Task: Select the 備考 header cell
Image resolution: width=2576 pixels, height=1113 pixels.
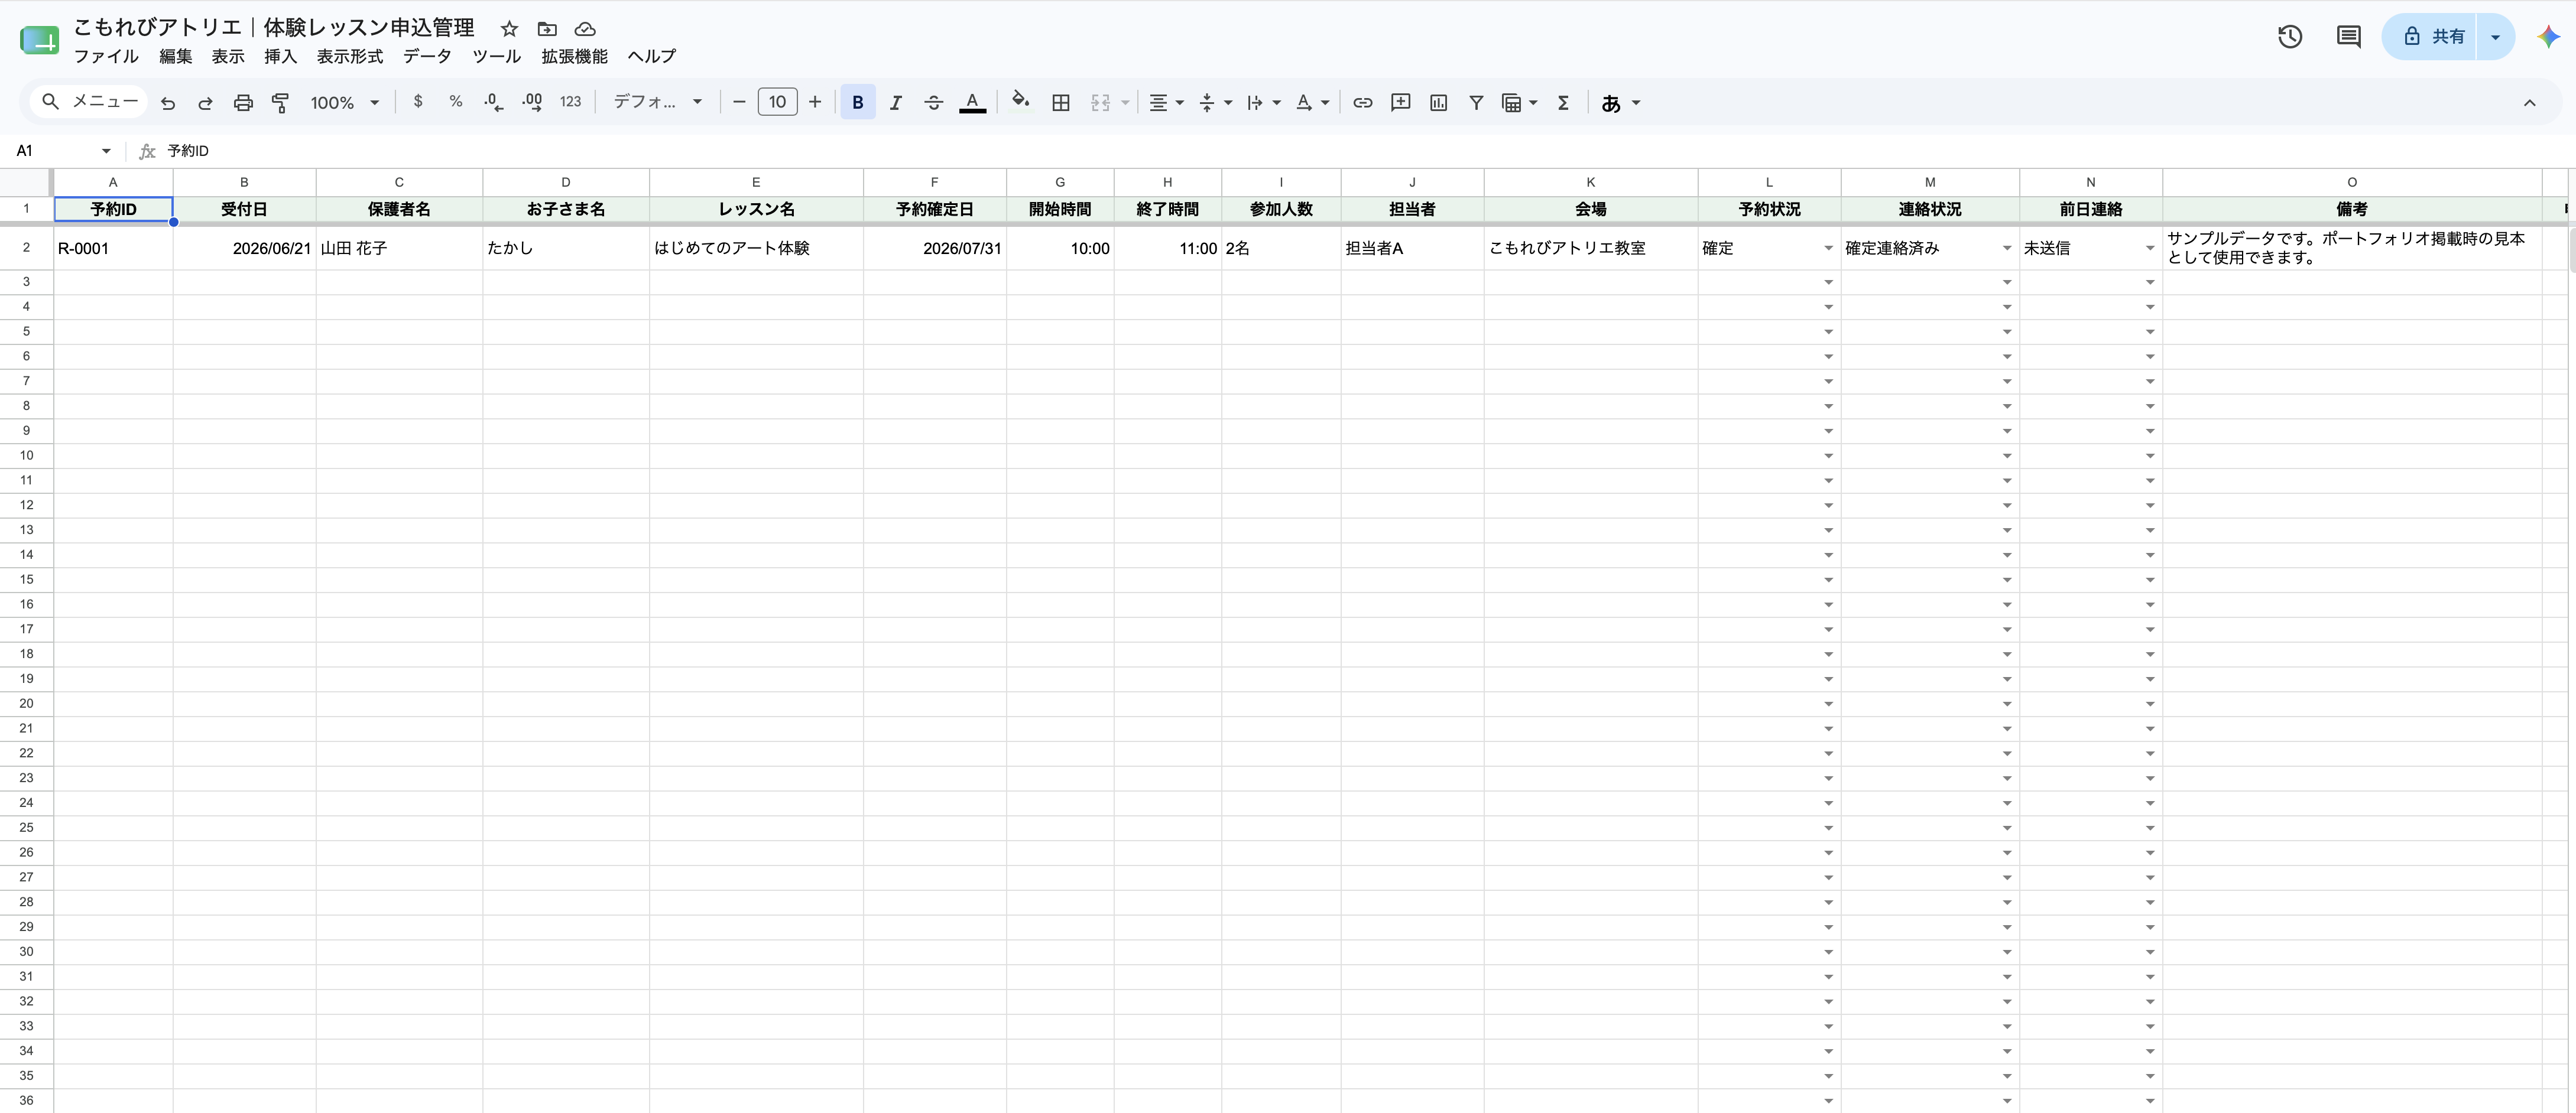Action: click(2351, 209)
